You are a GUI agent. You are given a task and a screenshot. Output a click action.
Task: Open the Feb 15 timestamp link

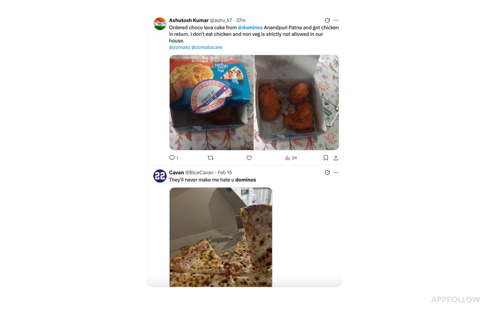225,173
